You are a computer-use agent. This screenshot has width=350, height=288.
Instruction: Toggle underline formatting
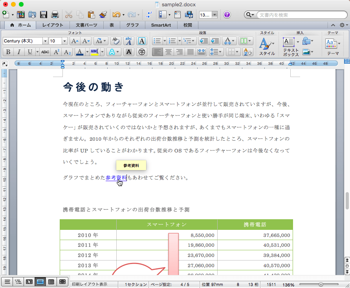coord(30,52)
